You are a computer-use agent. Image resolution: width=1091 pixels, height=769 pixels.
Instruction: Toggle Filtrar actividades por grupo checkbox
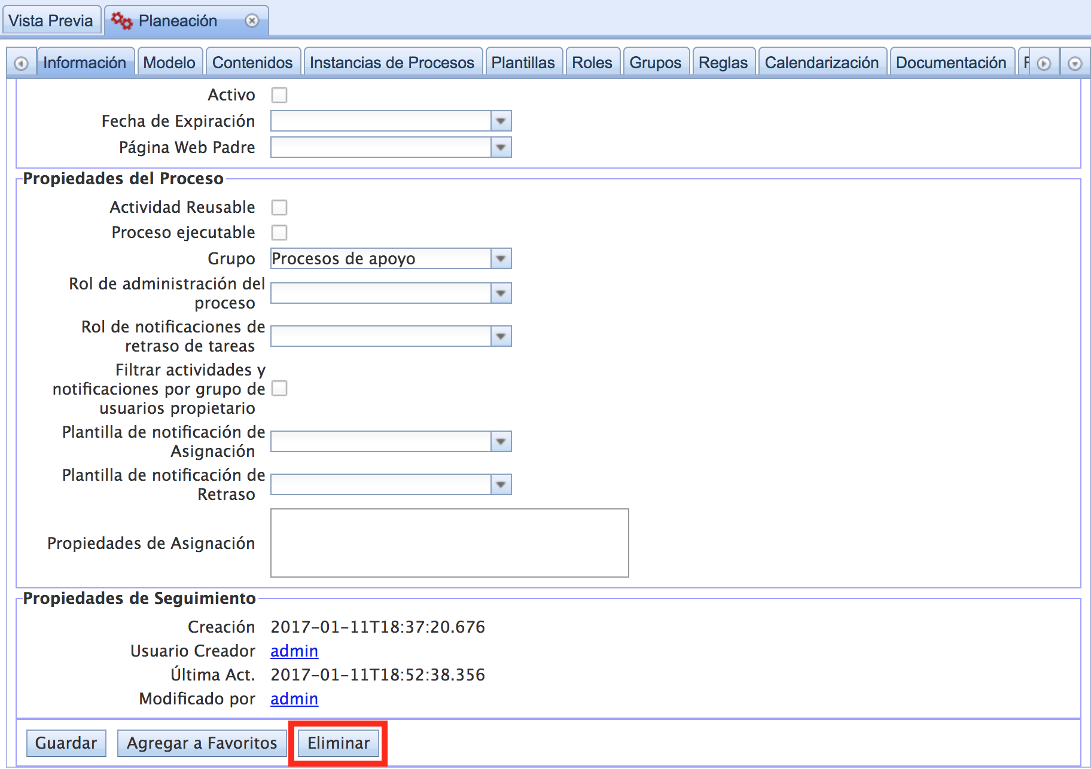click(279, 389)
